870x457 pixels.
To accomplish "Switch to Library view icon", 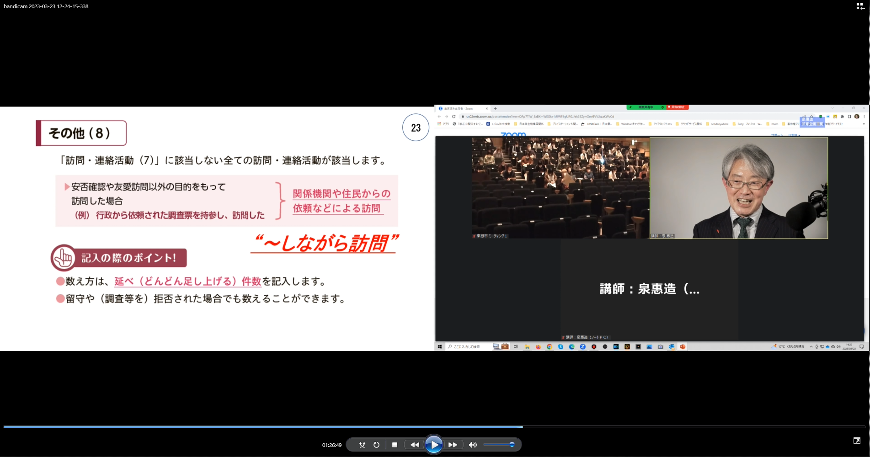I will click(860, 6).
